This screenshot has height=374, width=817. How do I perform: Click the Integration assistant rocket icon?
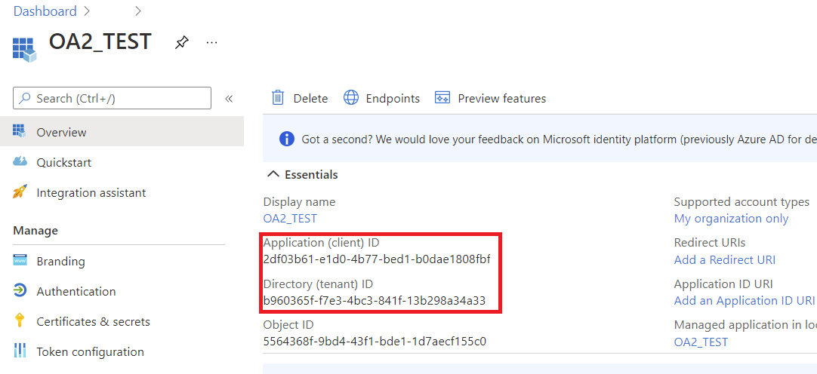20,192
